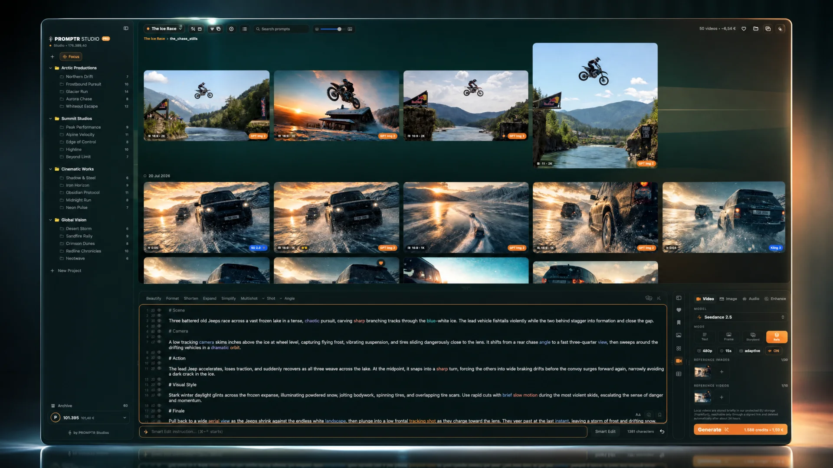Click the Smart Edit button
Screen dimensions: 833x468
coord(605,432)
